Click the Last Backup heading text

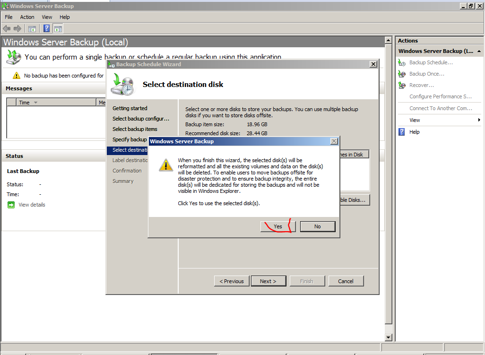tap(23, 171)
